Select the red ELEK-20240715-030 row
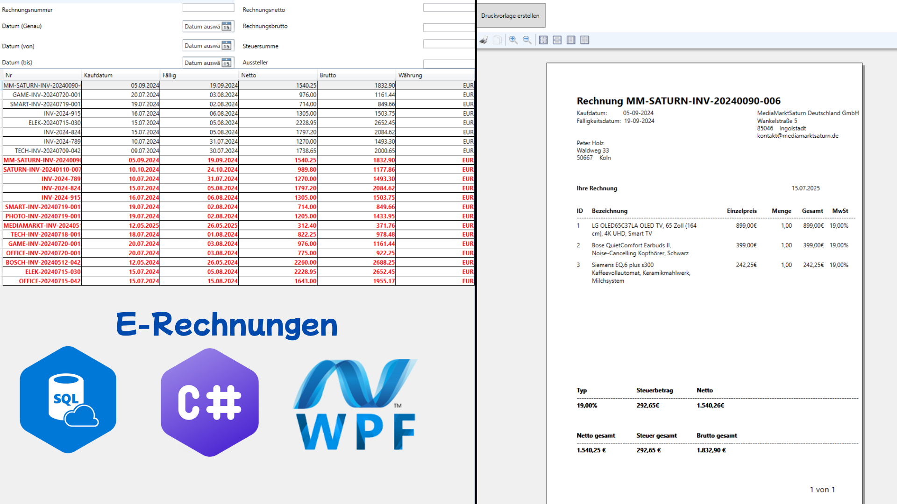The image size is (897, 504). tap(239, 272)
